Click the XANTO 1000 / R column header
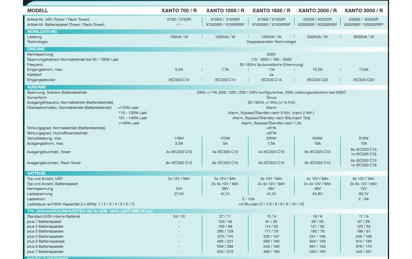This screenshot has height=259, width=412. pos(225,11)
